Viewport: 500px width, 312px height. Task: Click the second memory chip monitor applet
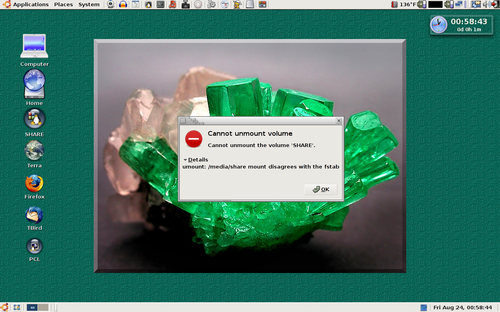pos(449,4)
